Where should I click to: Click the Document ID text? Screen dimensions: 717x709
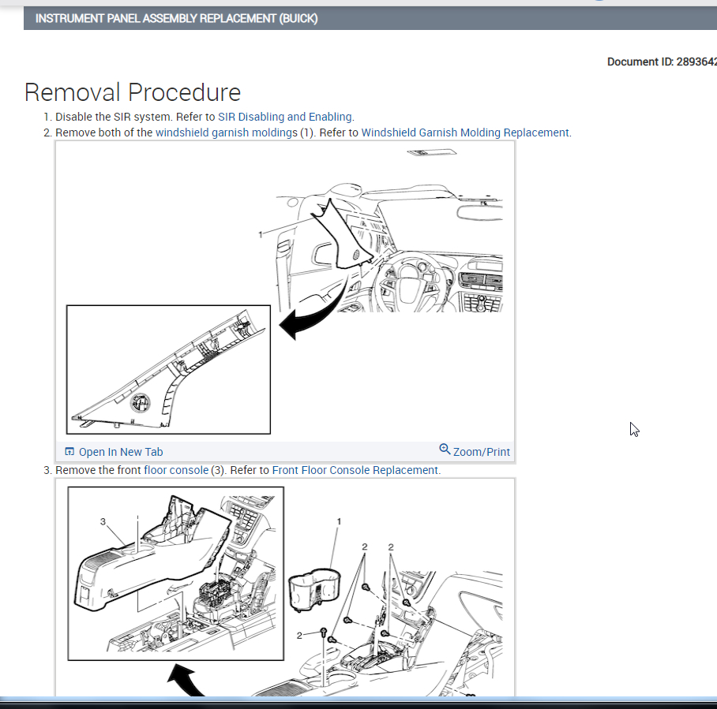(662, 62)
